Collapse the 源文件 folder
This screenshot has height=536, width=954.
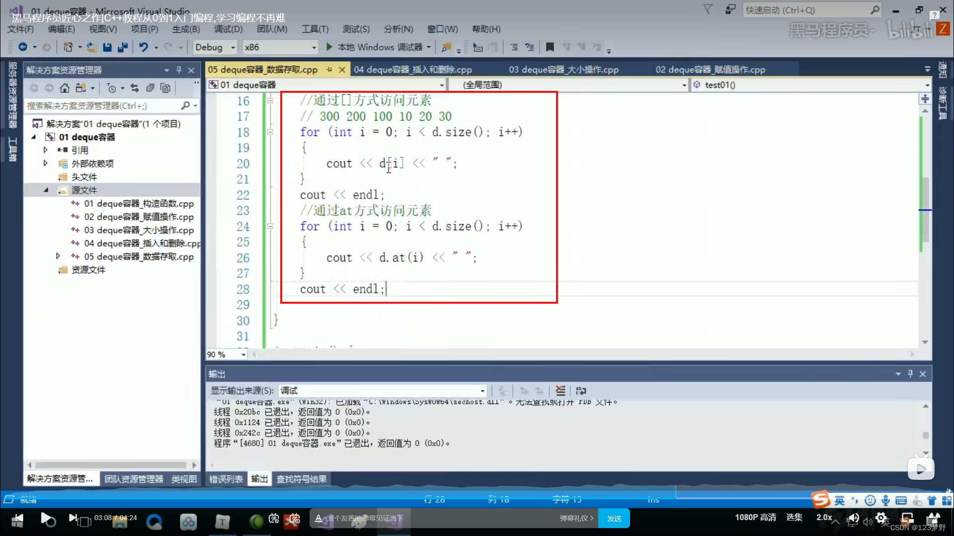(x=46, y=190)
